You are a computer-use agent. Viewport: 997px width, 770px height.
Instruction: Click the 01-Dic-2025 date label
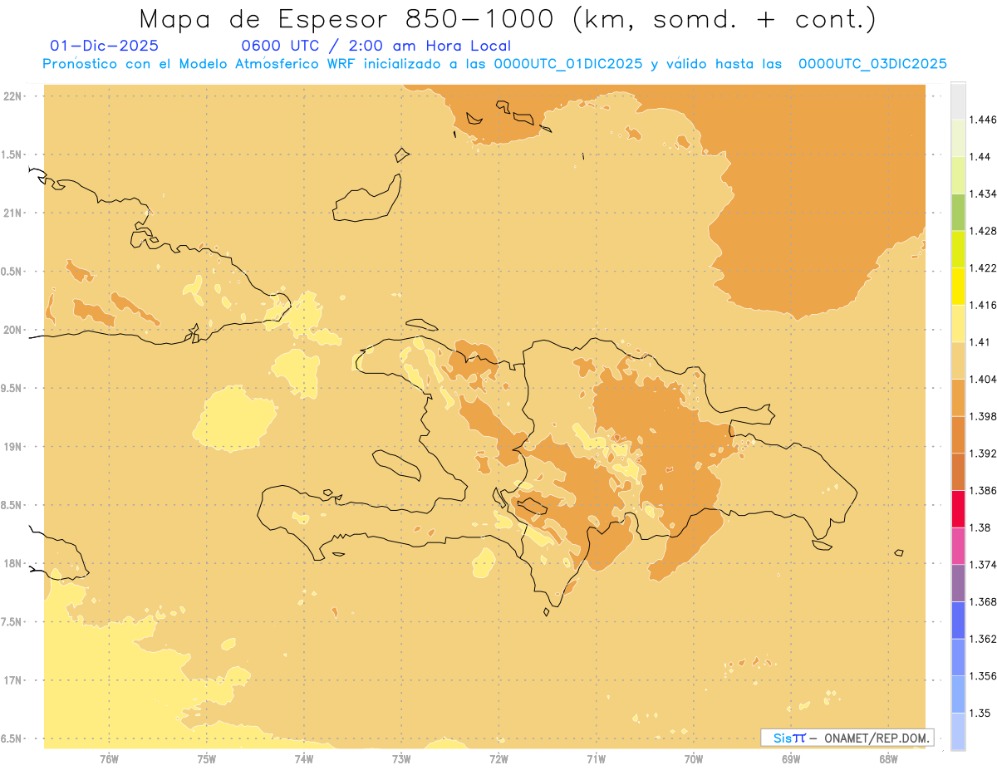coord(104,46)
